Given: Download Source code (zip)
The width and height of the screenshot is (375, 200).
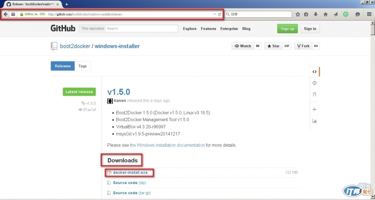Looking at the screenshot, I should [129, 183].
